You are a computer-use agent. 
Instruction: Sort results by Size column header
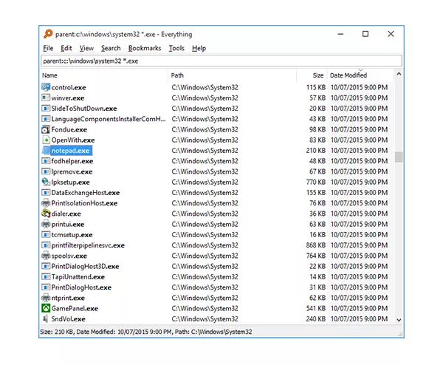(312, 75)
